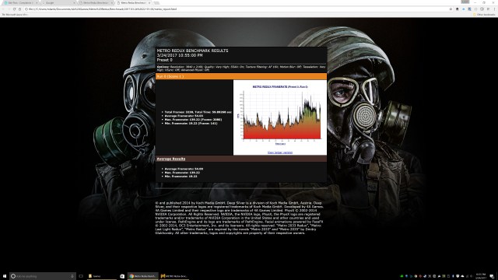Click the View larger version link
This screenshot has width=498, height=280.
[x=280, y=152]
